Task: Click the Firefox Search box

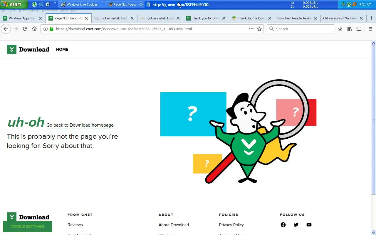Action: click(x=300, y=29)
